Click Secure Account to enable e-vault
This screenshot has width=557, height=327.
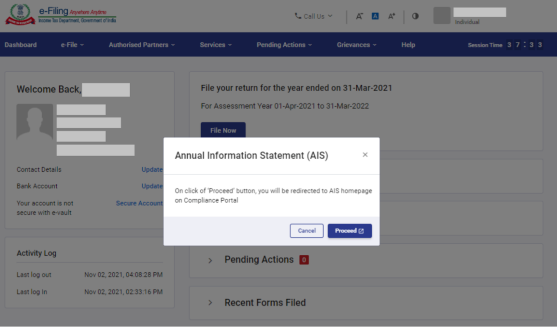click(x=139, y=203)
